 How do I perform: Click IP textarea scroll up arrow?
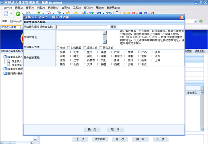[105, 33]
